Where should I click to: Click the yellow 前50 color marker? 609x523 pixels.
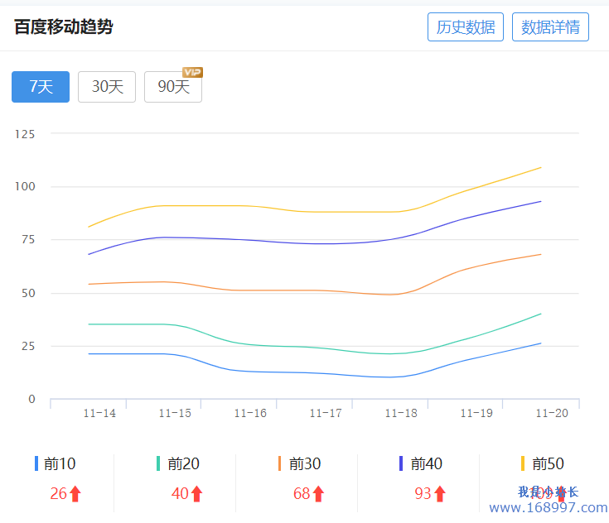point(523,463)
